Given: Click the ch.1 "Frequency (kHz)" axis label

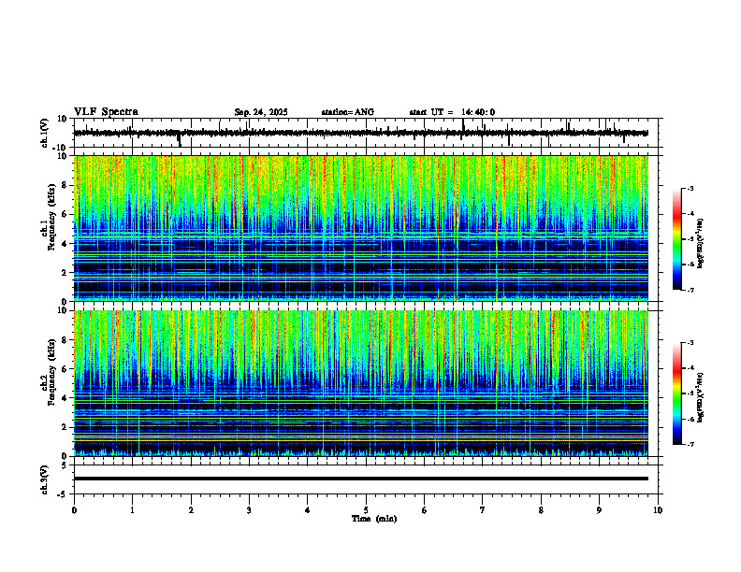Looking at the screenshot, I should click(51, 217).
